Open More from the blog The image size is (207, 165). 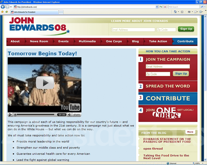click(190, 132)
